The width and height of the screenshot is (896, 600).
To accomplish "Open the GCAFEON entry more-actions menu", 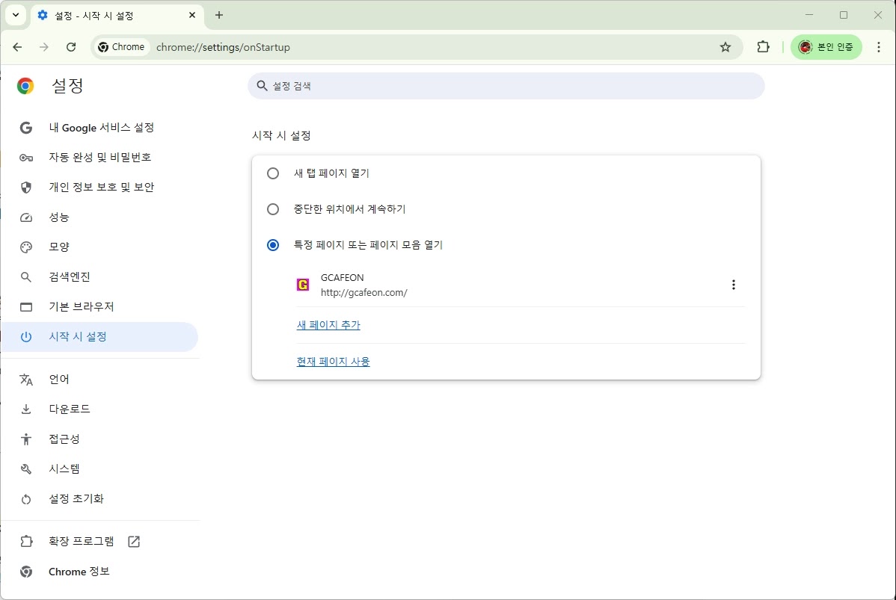I will [x=733, y=285].
